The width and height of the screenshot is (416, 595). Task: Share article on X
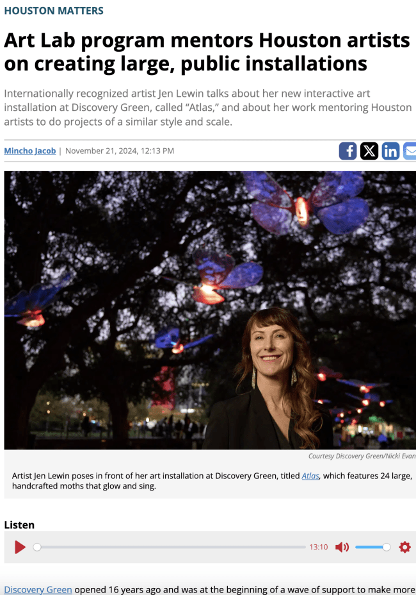pos(369,151)
